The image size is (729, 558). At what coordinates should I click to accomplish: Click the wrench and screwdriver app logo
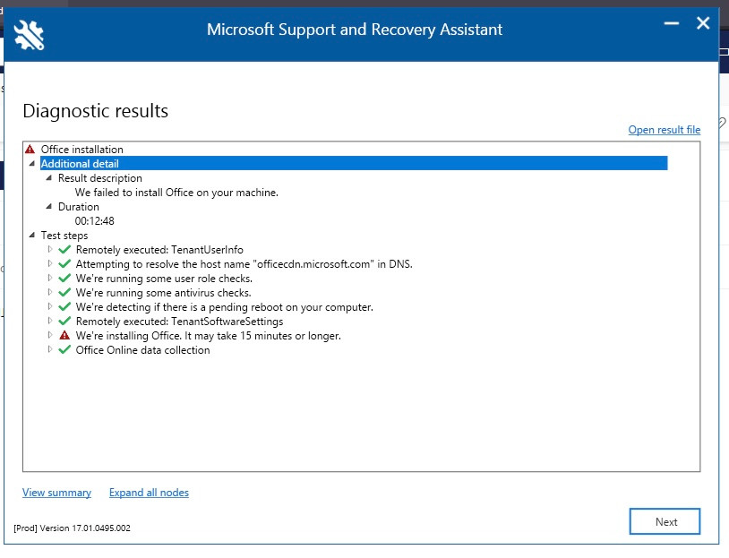tap(29, 35)
